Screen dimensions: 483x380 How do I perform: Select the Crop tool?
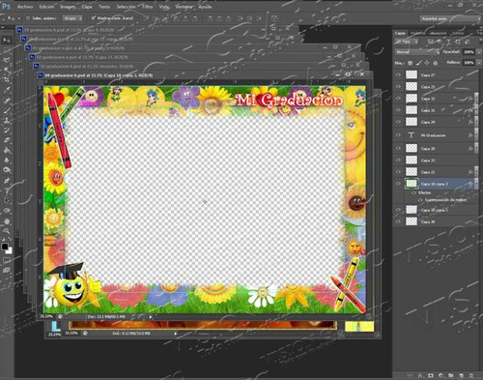pos(6,79)
